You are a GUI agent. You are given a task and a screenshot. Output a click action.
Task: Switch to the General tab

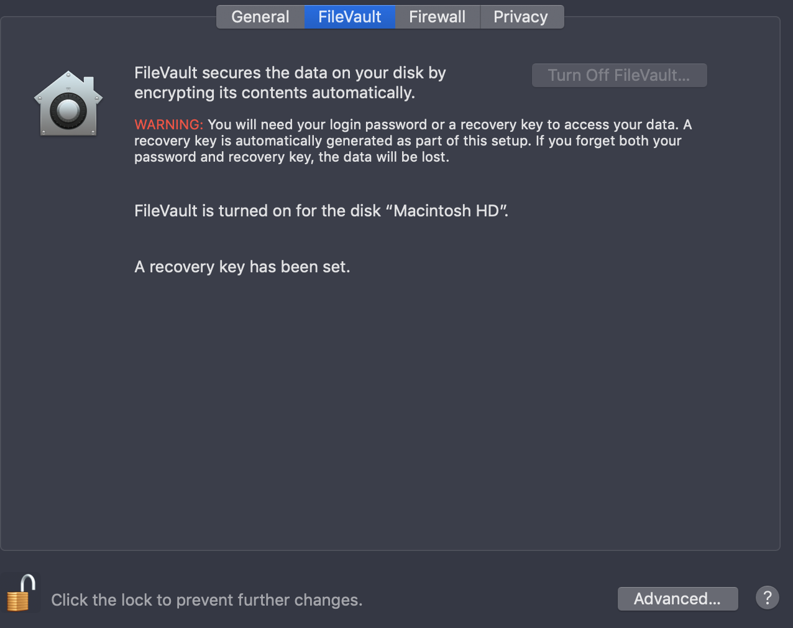click(260, 17)
